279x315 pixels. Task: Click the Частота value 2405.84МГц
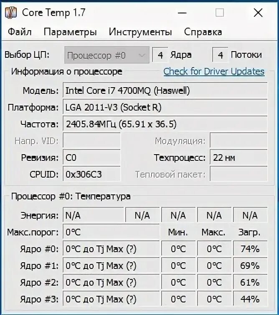click(x=165, y=124)
